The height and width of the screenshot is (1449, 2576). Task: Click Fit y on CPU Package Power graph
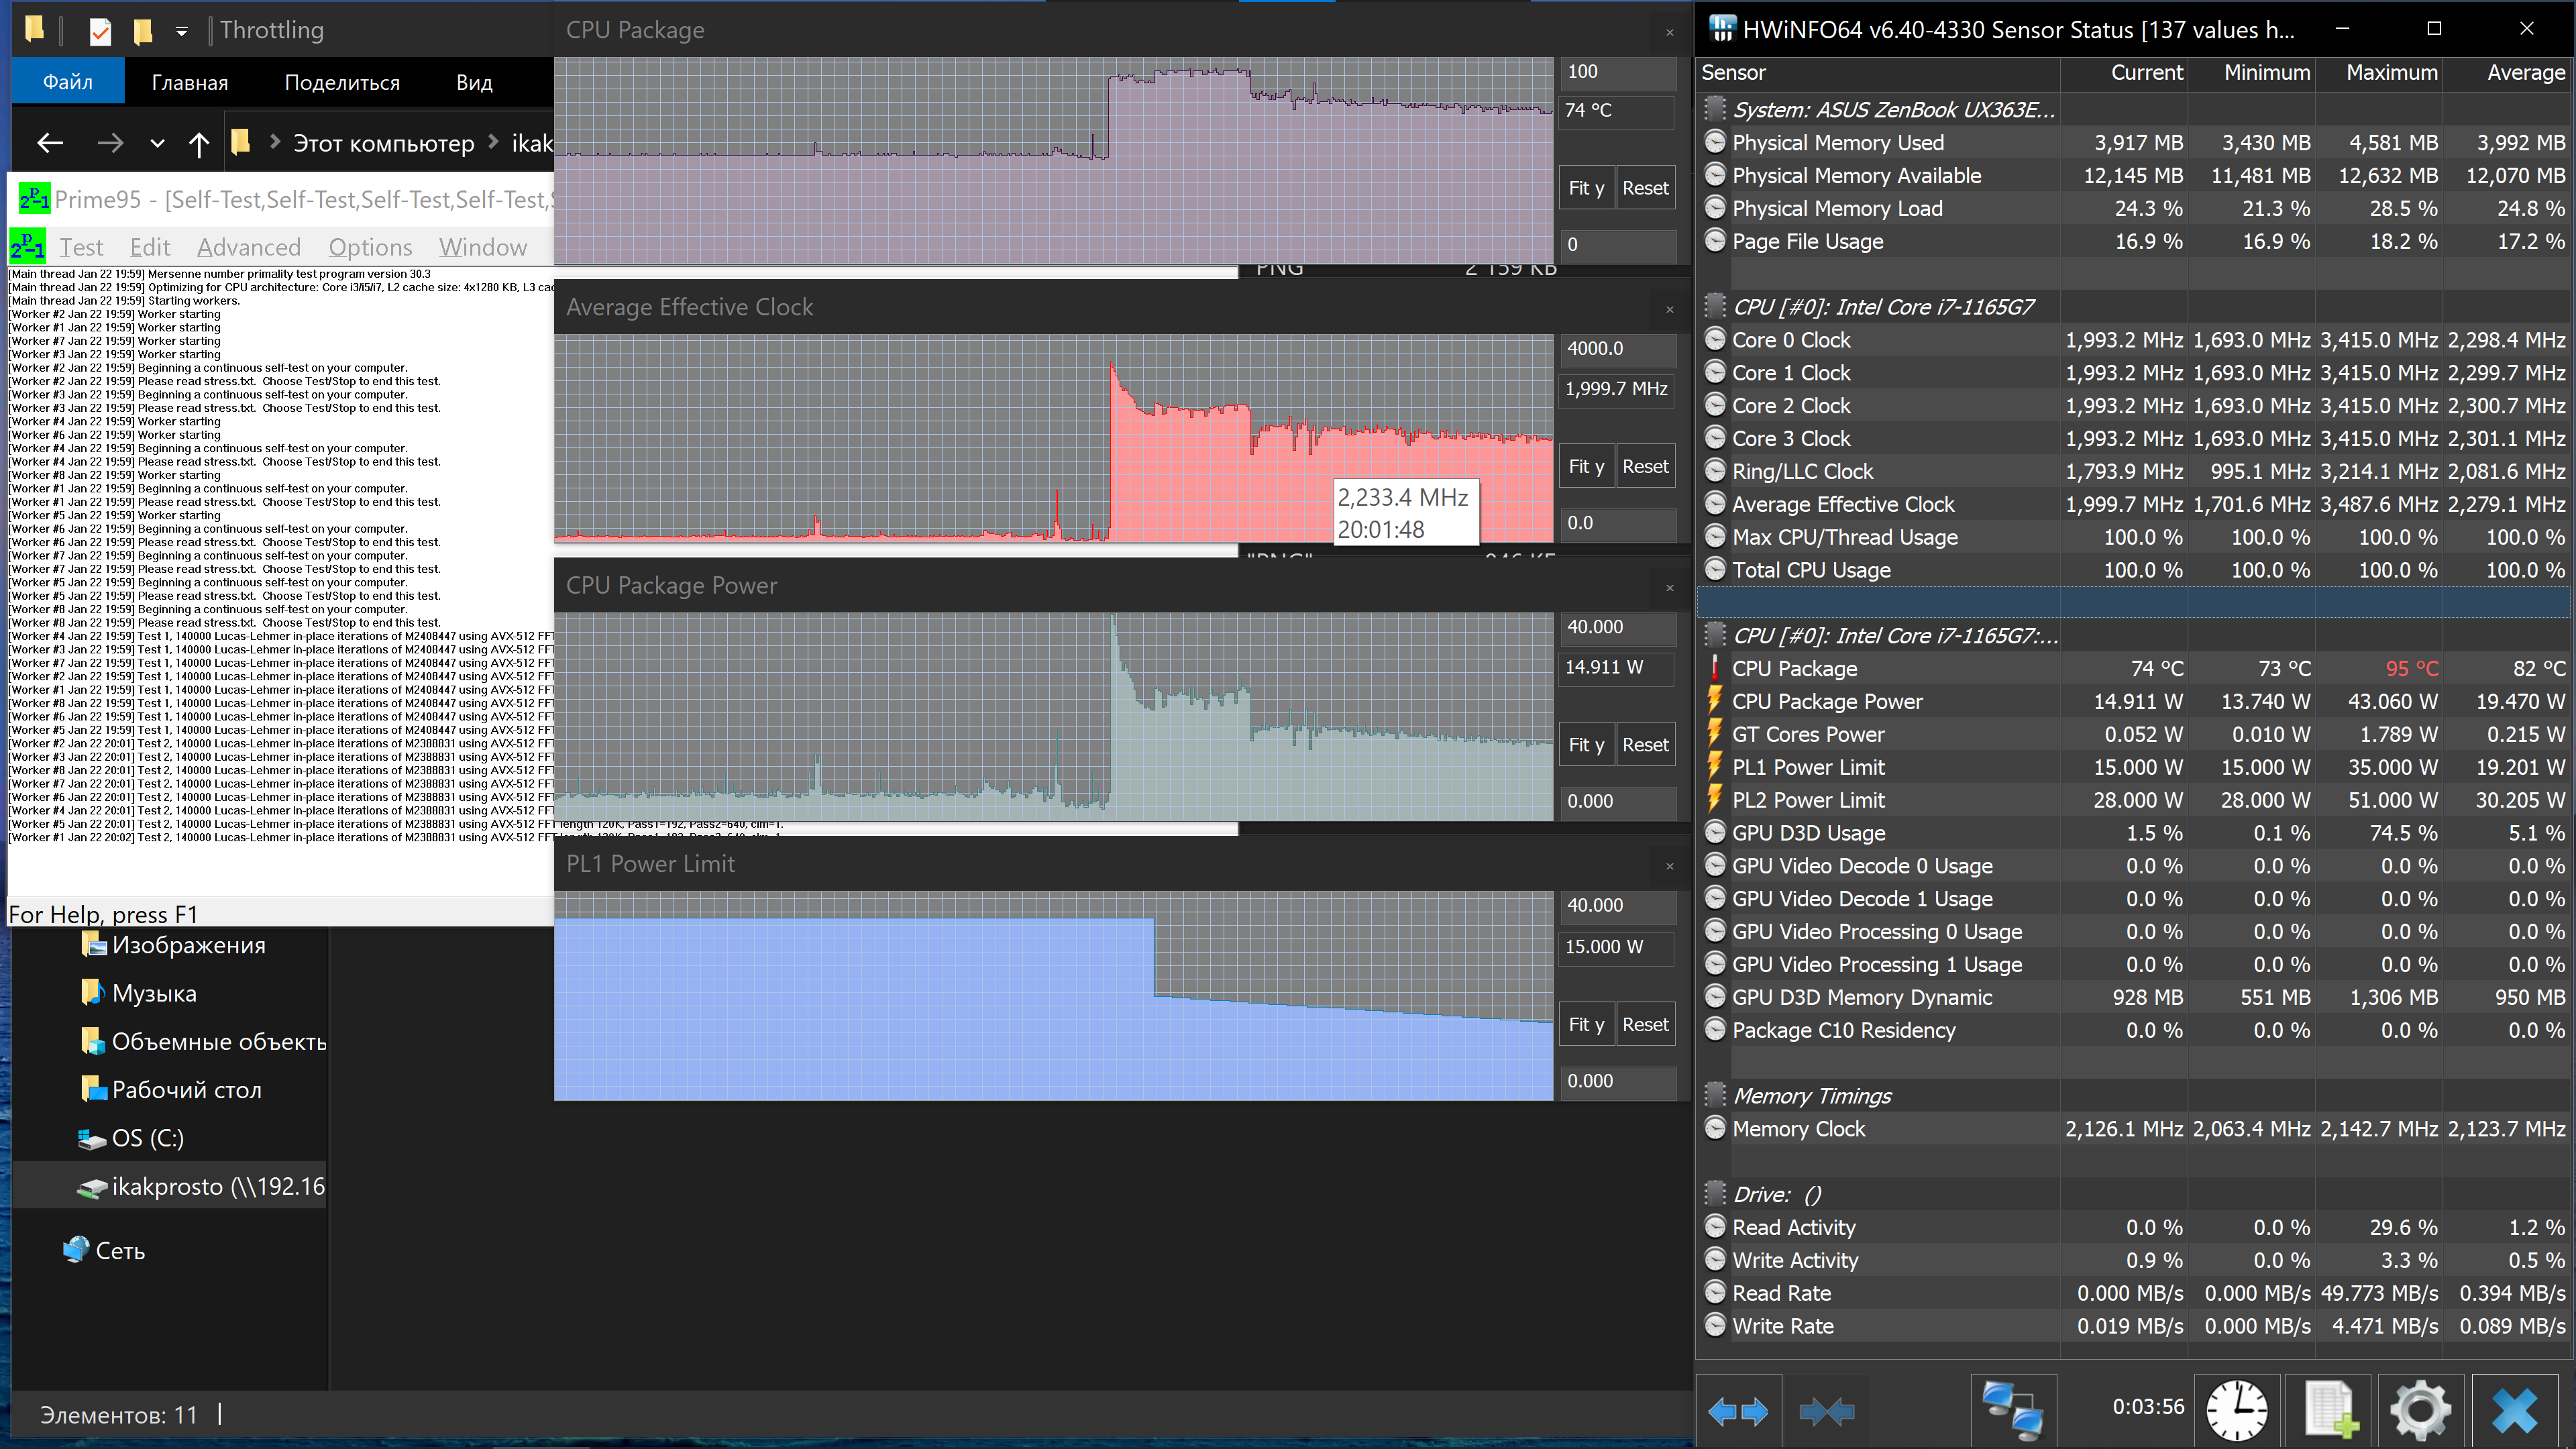pyautogui.click(x=1586, y=744)
